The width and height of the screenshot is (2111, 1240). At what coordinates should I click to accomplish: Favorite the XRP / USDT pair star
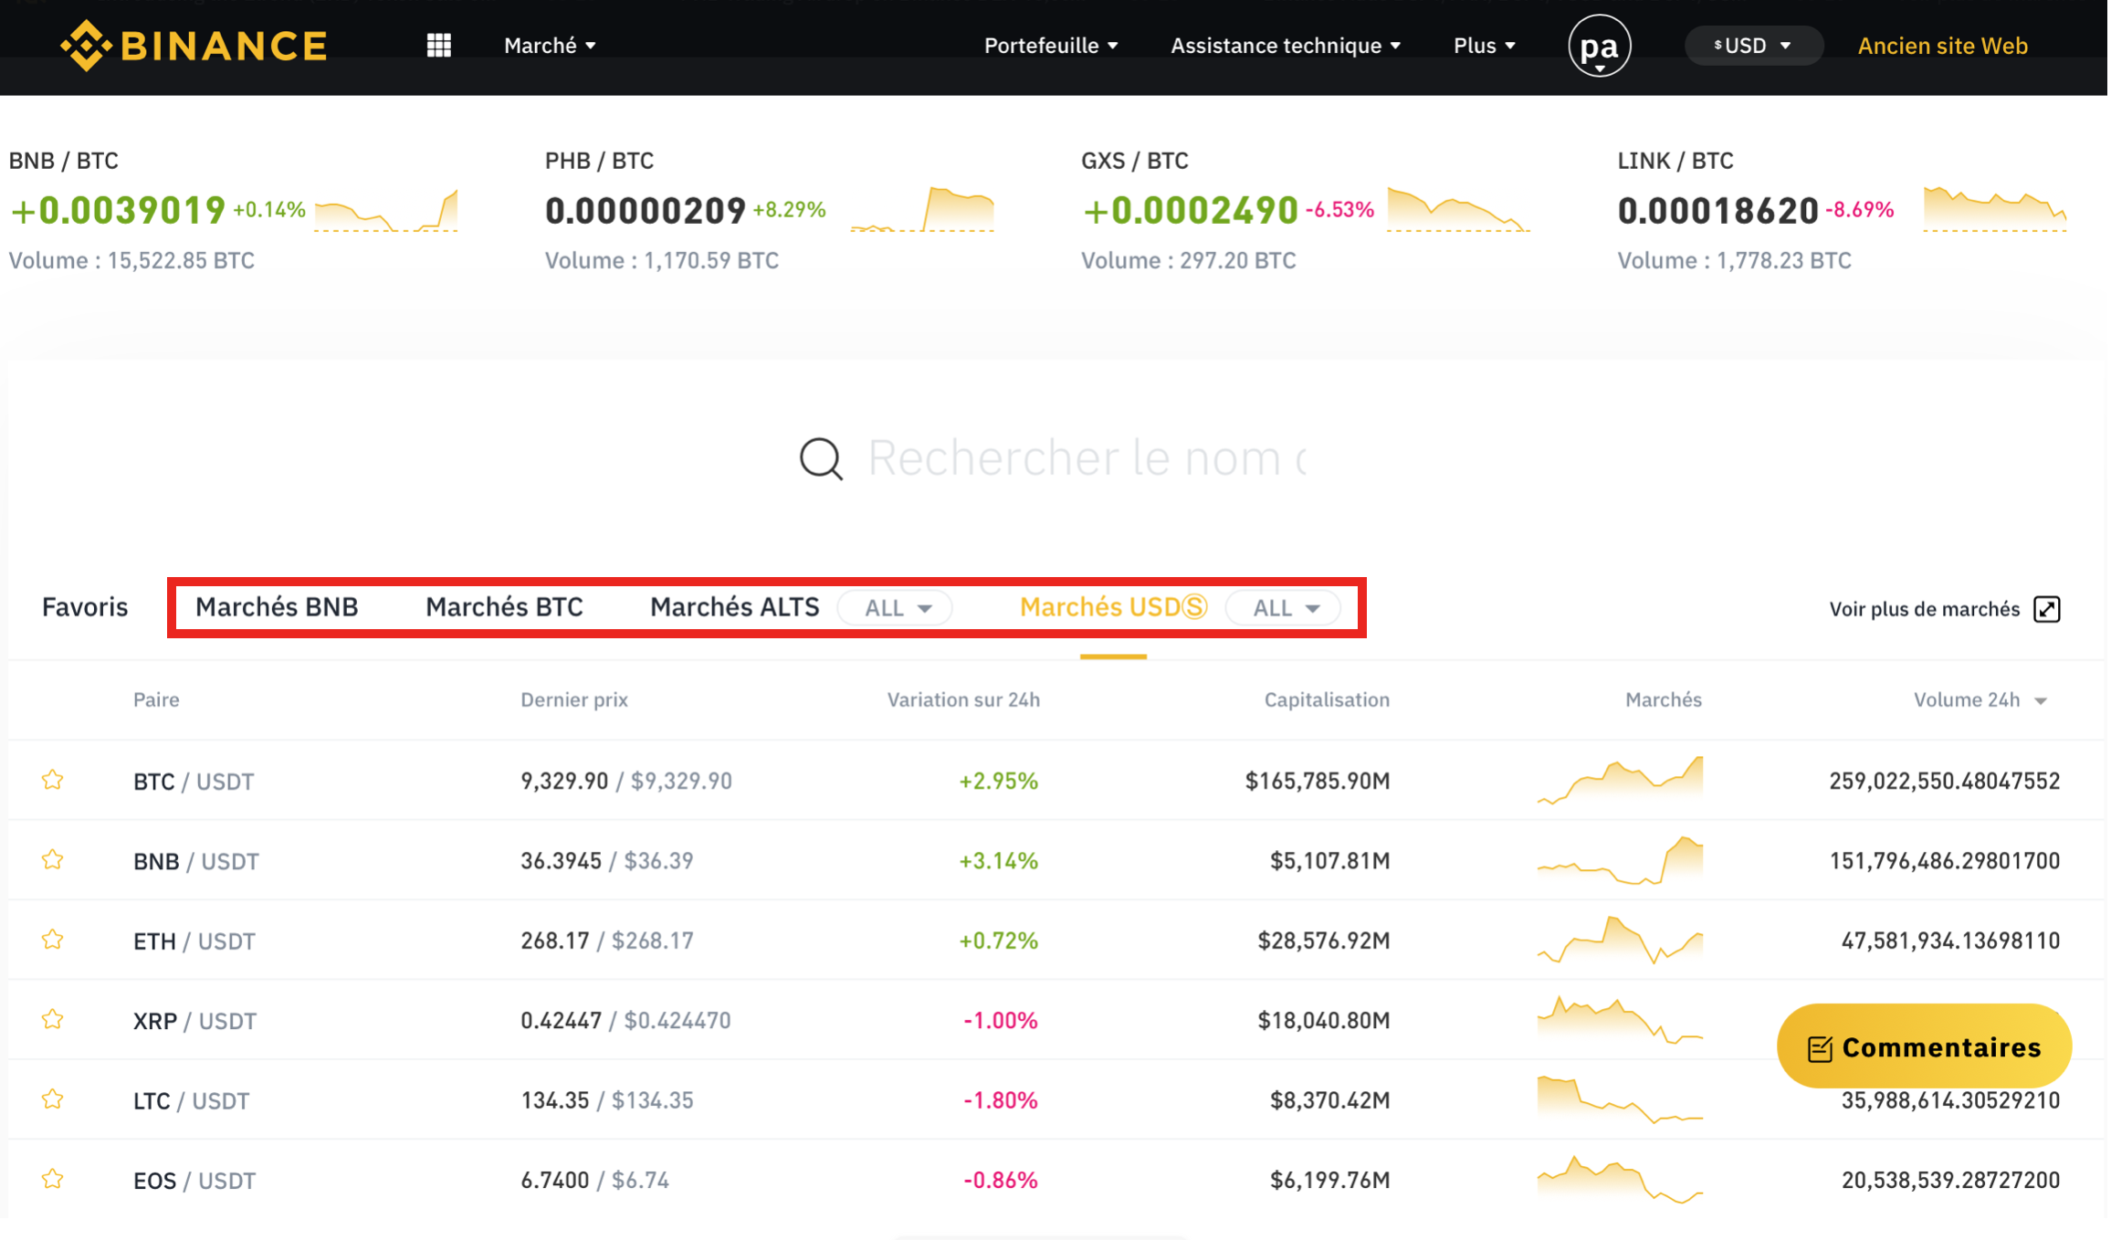pos(52,1019)
